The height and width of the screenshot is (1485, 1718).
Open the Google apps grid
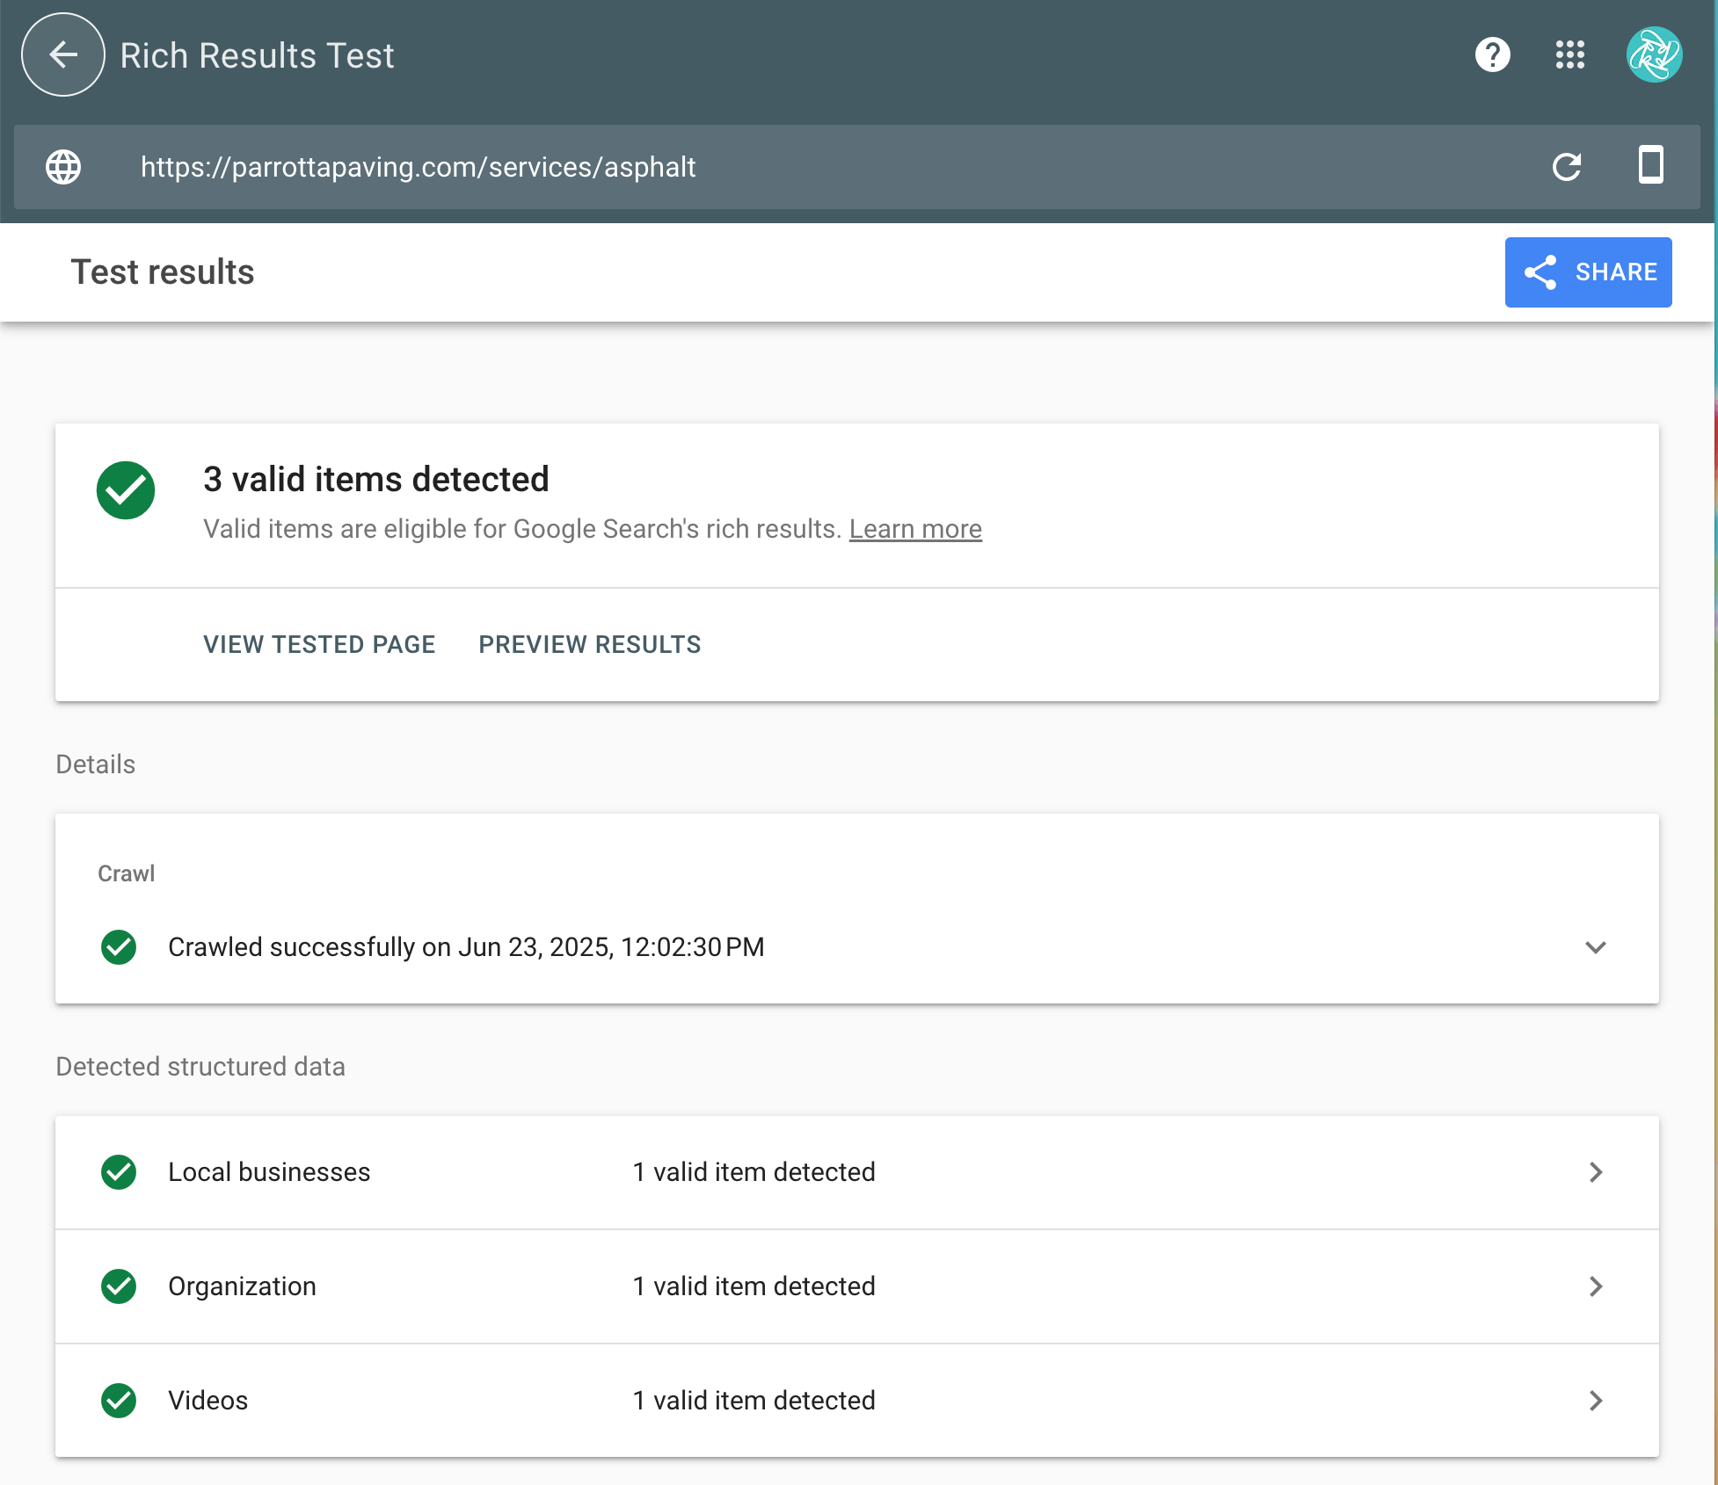(x=1569, y=55)
